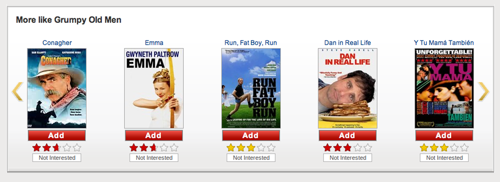Mark Emma as Not Interested
The width and height of the screenshot is (500, 182).
154,158
